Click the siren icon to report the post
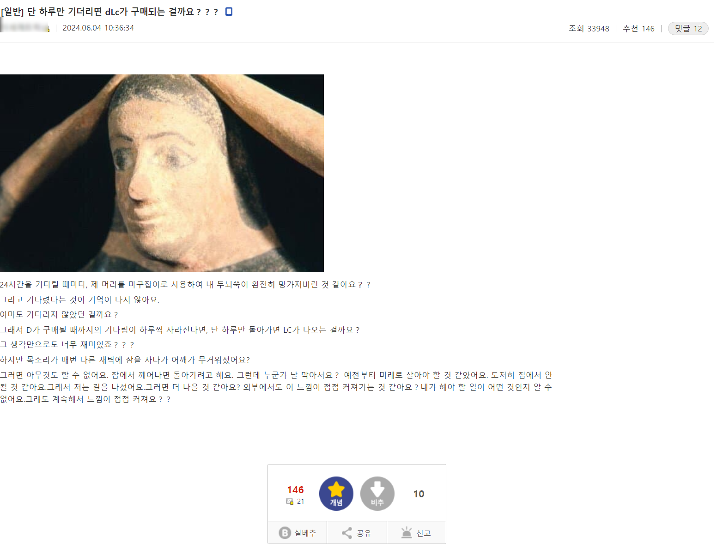Screen dimensions: 717x550 [x=407, y=532]
